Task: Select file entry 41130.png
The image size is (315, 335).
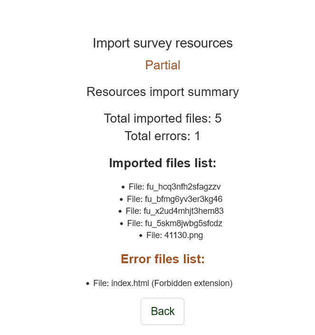Action: (x=174, y=235)
